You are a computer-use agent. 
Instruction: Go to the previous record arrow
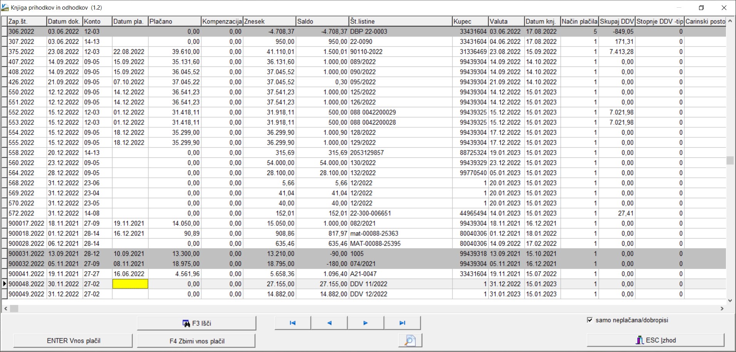[x=329, y=323]
